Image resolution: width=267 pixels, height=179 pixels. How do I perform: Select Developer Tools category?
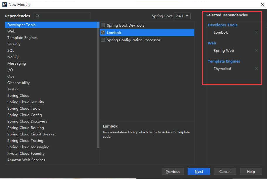pos(51,25)
